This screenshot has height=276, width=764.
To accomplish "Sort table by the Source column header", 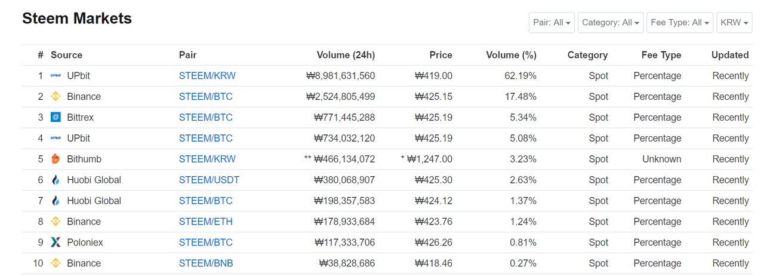I will tap(66, 55).
